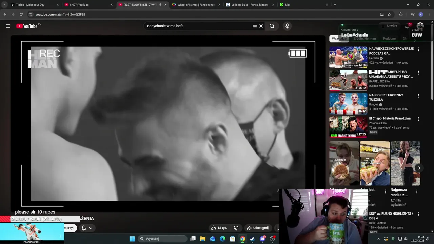Open File Explorer from taskbar
This screenshot has height=244, width=434.
[203, 239]
